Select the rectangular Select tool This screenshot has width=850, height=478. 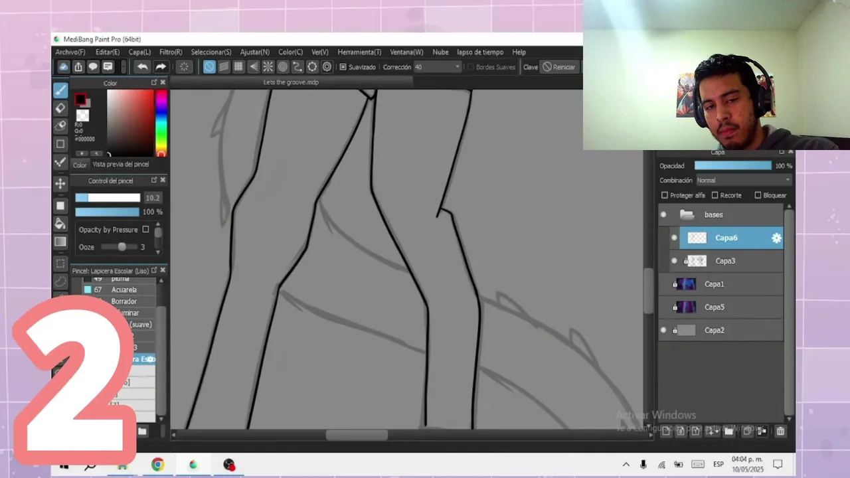click(60, 264)
